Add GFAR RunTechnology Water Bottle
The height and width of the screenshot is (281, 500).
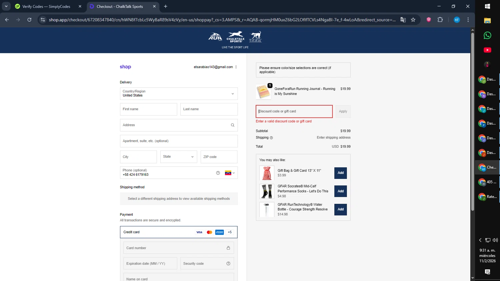pos(340,209)
